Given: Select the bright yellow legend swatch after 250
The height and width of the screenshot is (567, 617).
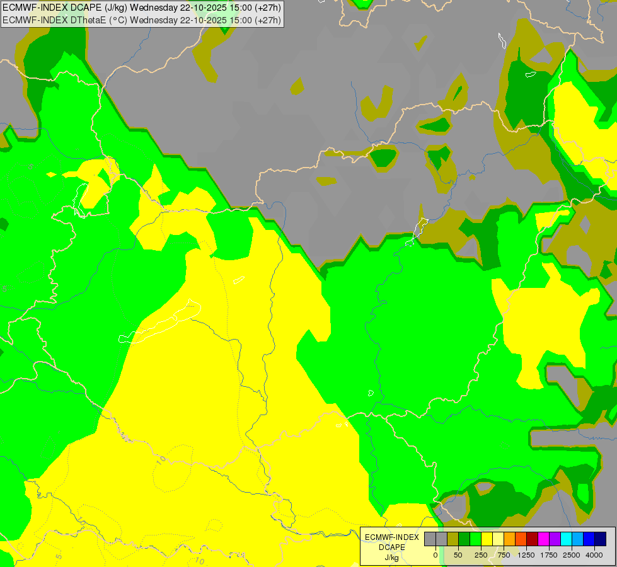Looking at the screenshot, I should click(487, 539).
